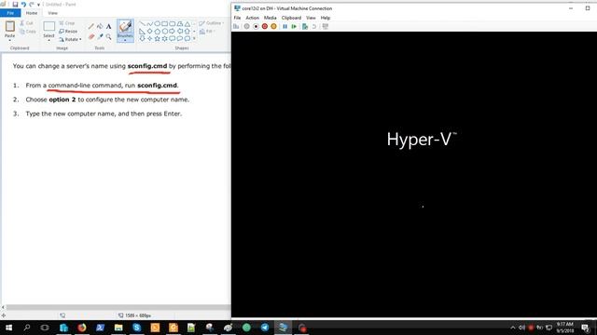
Task: Click the Save icon in Paint title bar
Action: [x=15, y=4]
